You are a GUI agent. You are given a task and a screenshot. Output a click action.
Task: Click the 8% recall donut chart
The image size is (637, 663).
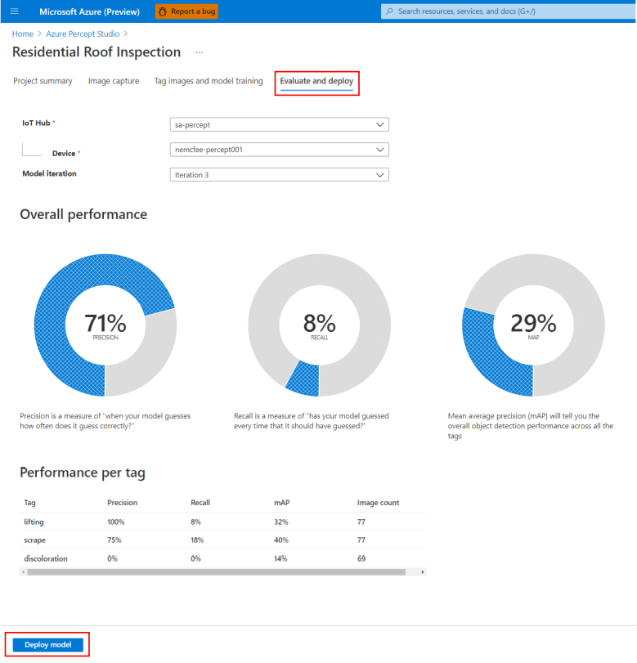coord(320,325)
